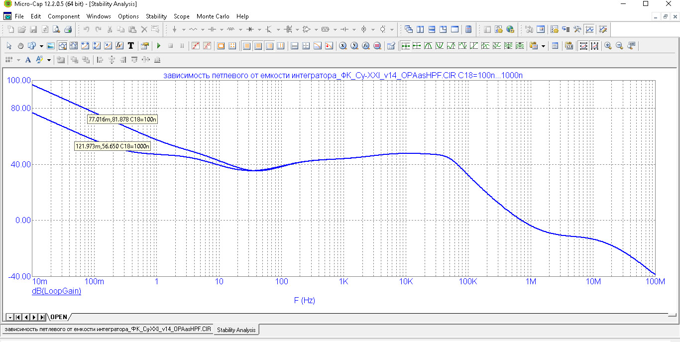Click the dB(LoopGain) curve label link
Screen dimensions: 680x342
tap(56, 291)
